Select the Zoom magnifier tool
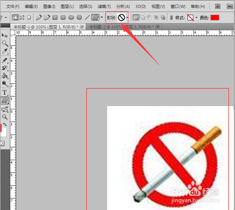The width and height of the screenshot is (235, 210). tap(4, 117)
